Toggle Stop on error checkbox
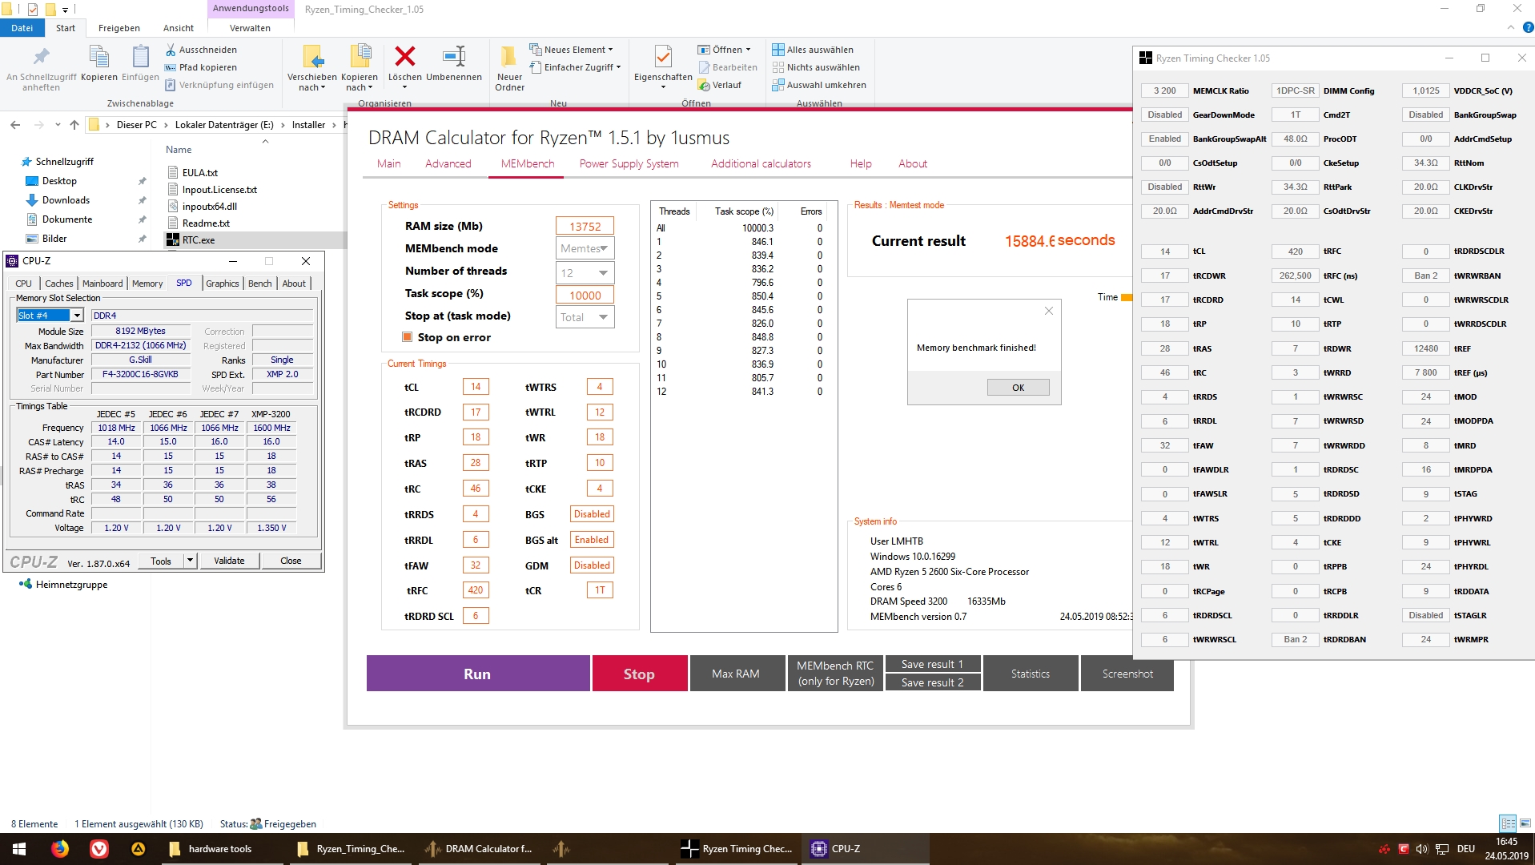 (x=407, y=337)
